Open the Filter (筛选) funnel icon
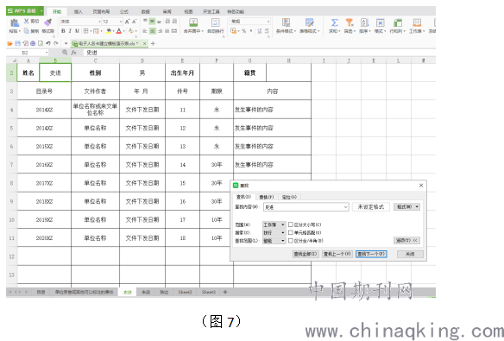This screenshot has width=504, height=341. click(350, 22)
